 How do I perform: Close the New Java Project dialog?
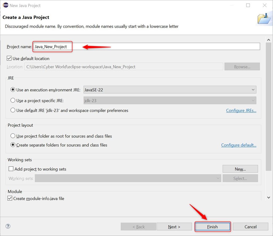pos(264,5)
